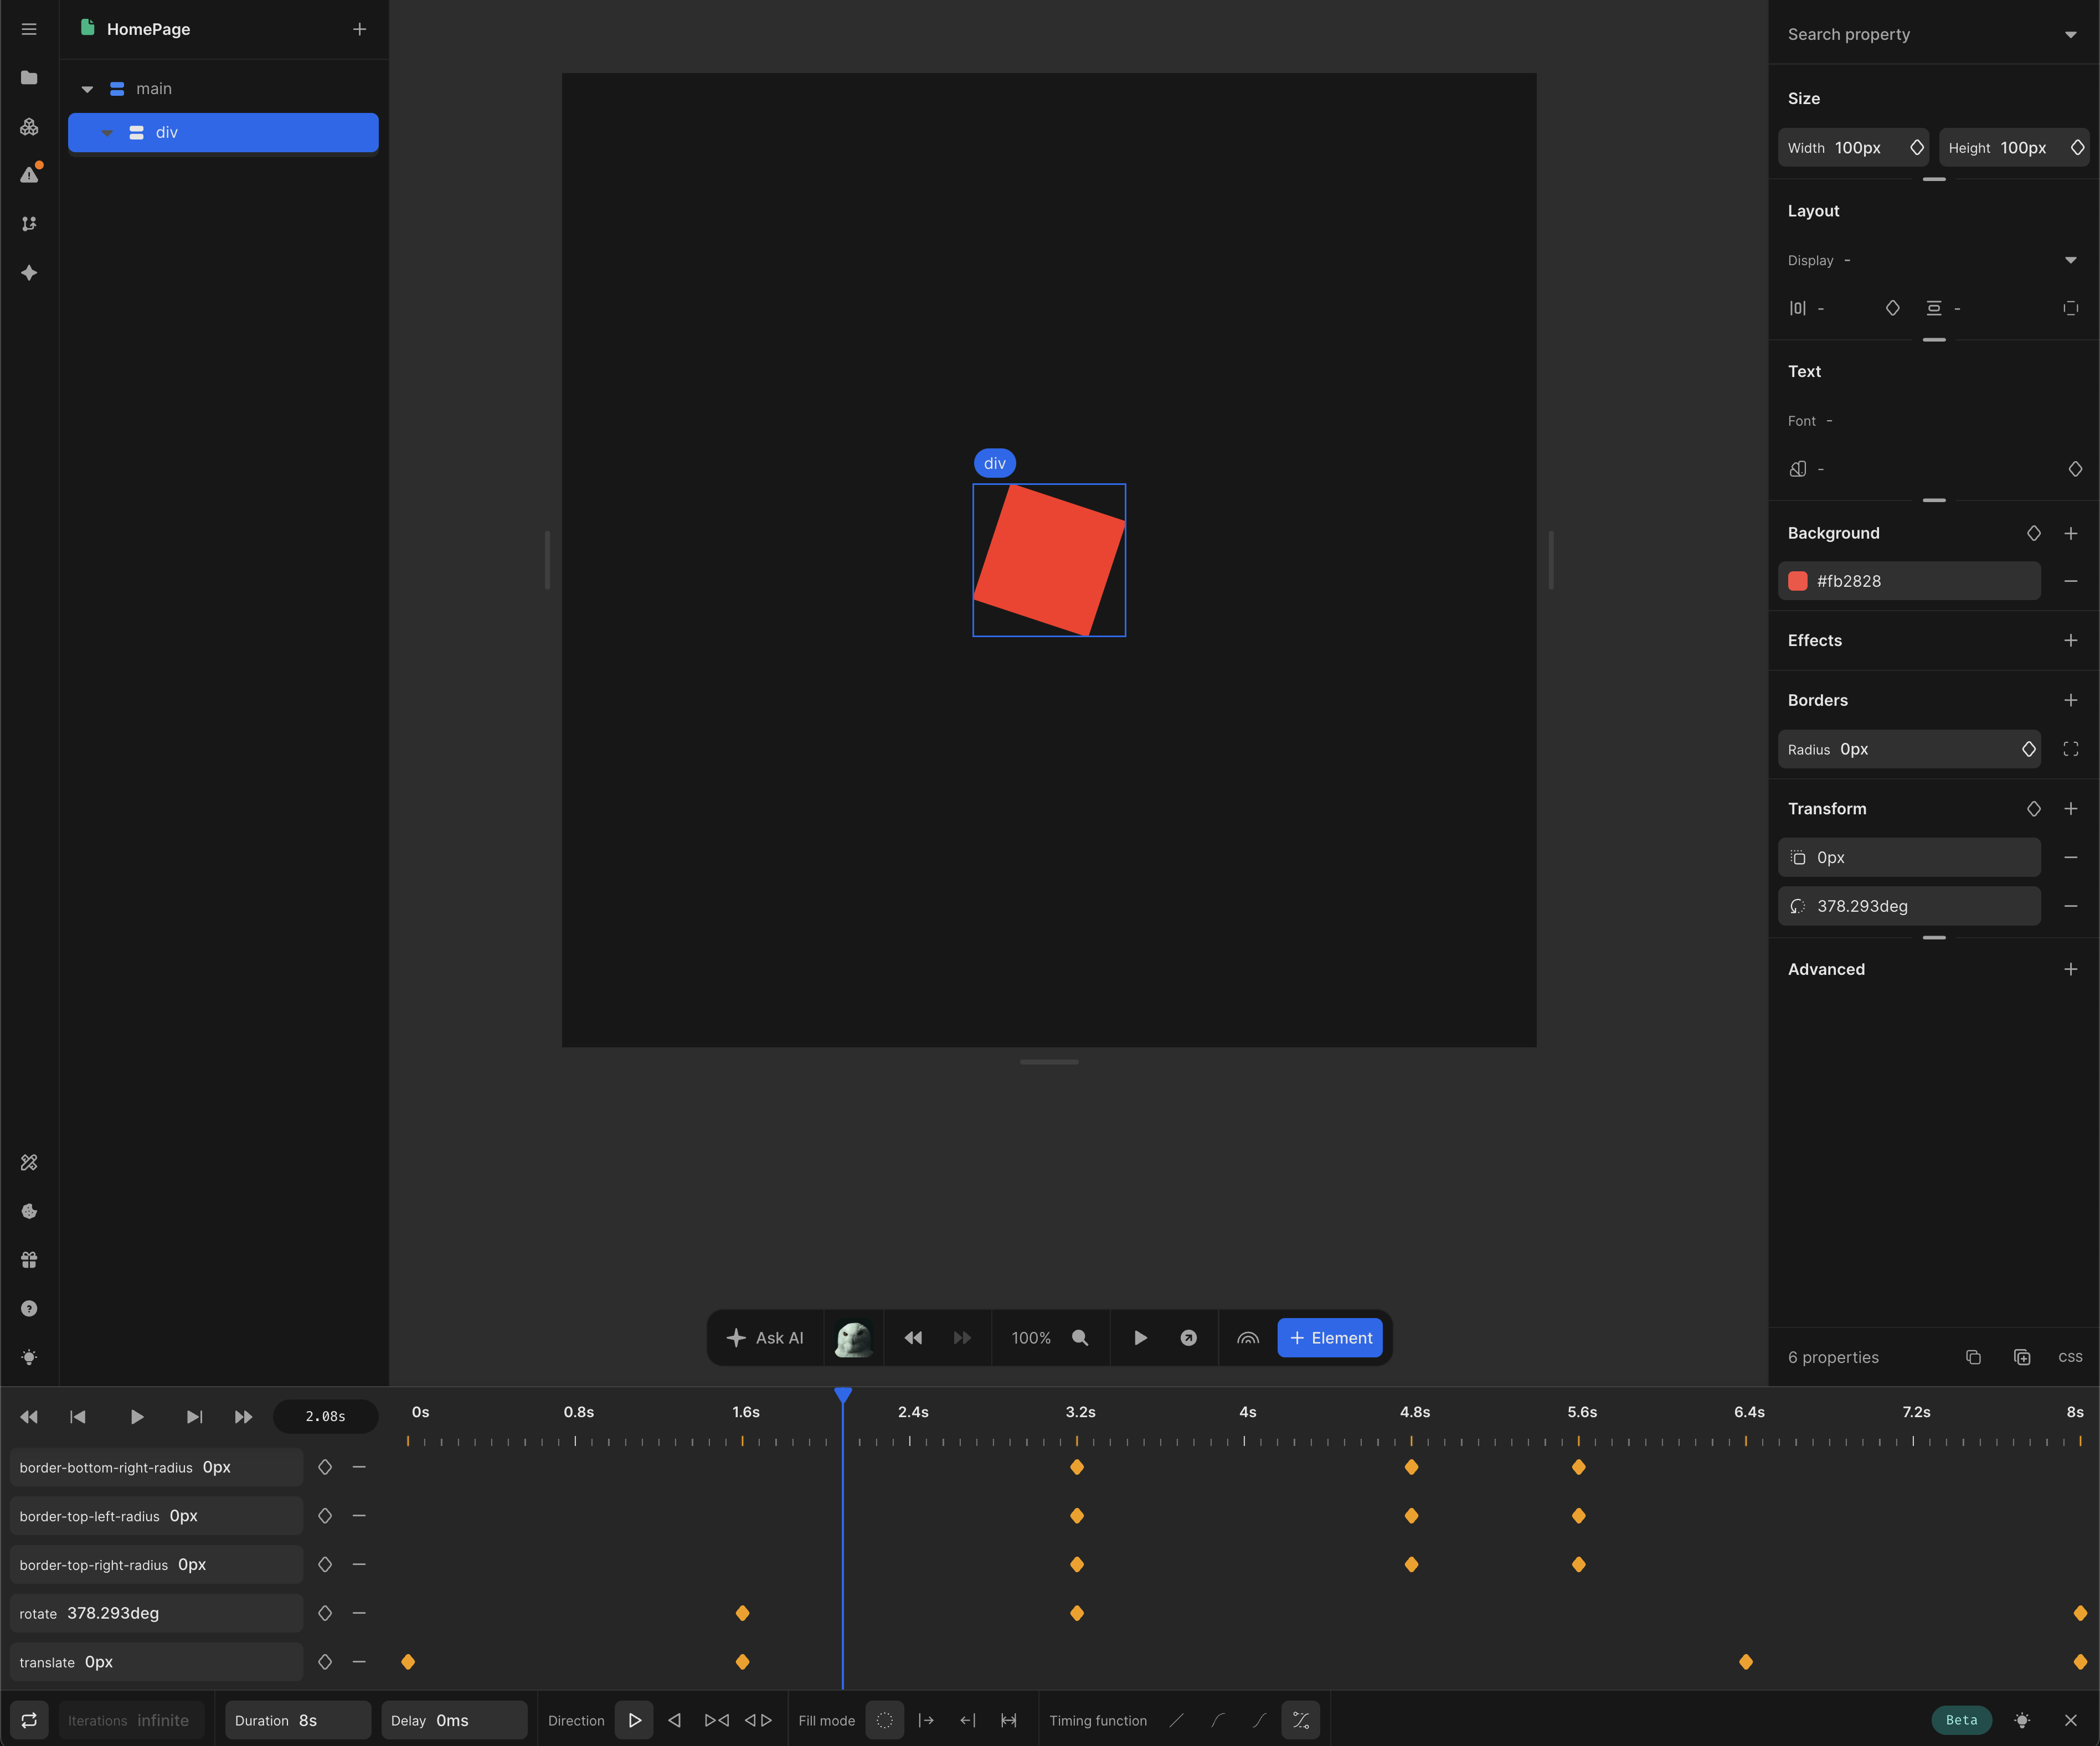Click the zoom magnifier icon
Screen dimensions: 2100x1746
[1080, 1337]
